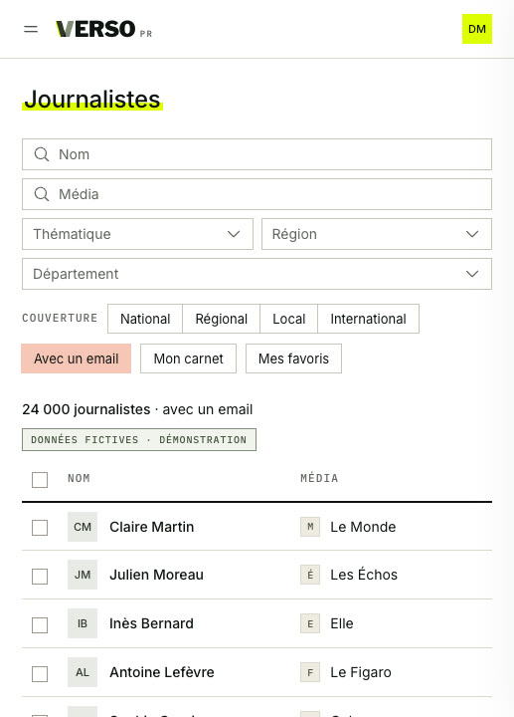Open the hamburger navigation menu
514x717 pixels.
tap(31, 29)
